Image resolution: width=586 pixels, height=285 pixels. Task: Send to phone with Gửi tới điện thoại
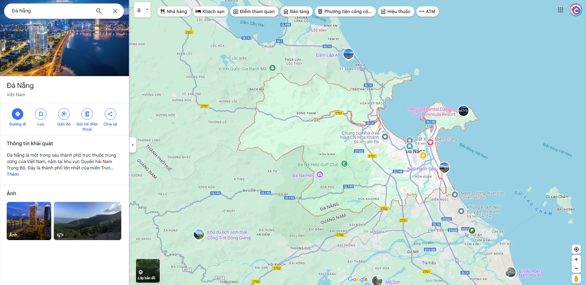click(87, 114)
